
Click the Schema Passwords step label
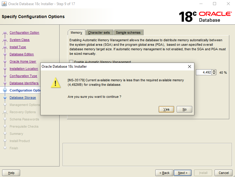pos(24,119)
